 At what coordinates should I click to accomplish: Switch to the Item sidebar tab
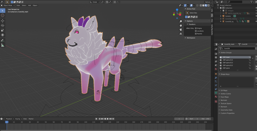coord(212,10)
